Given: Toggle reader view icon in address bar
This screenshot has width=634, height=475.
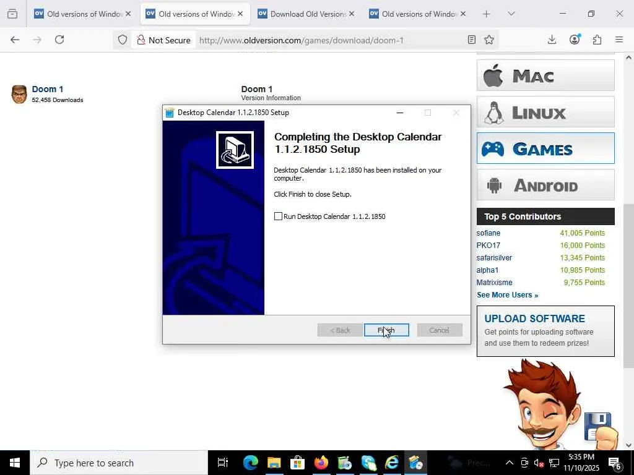Looking at the screenshot, I should pyautogui.click(x=471, y=40).
